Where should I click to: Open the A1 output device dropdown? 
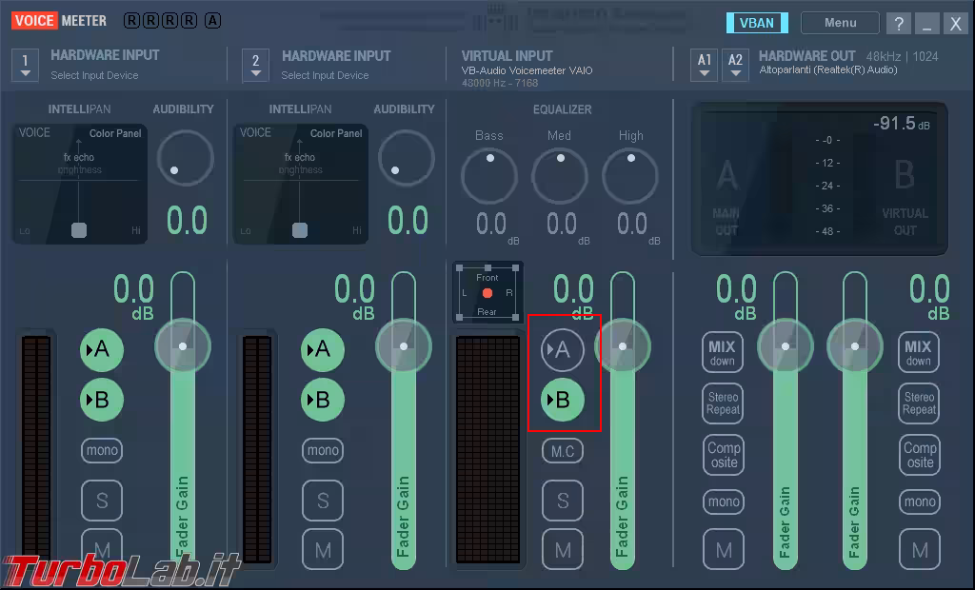pyautogui.click(x=704, y=64)
